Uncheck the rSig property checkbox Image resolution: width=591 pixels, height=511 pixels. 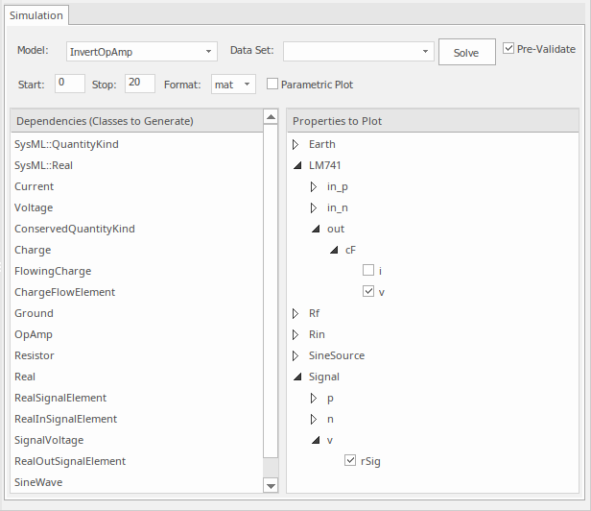pos(350,461)
